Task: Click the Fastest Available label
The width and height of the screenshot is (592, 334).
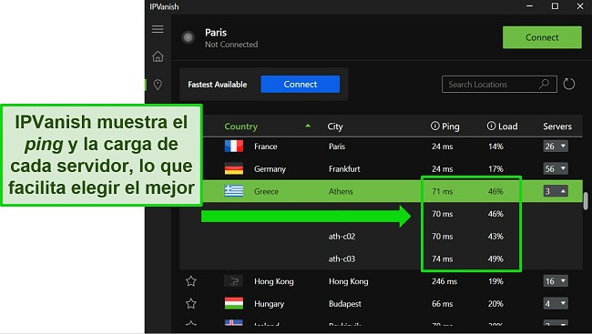Action: pos(218,85)
